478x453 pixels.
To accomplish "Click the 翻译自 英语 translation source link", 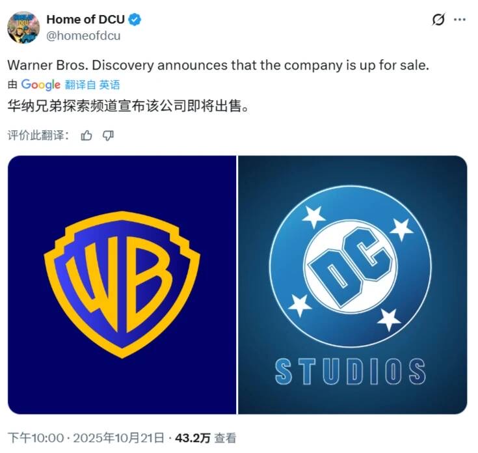I will coord(92,85).
